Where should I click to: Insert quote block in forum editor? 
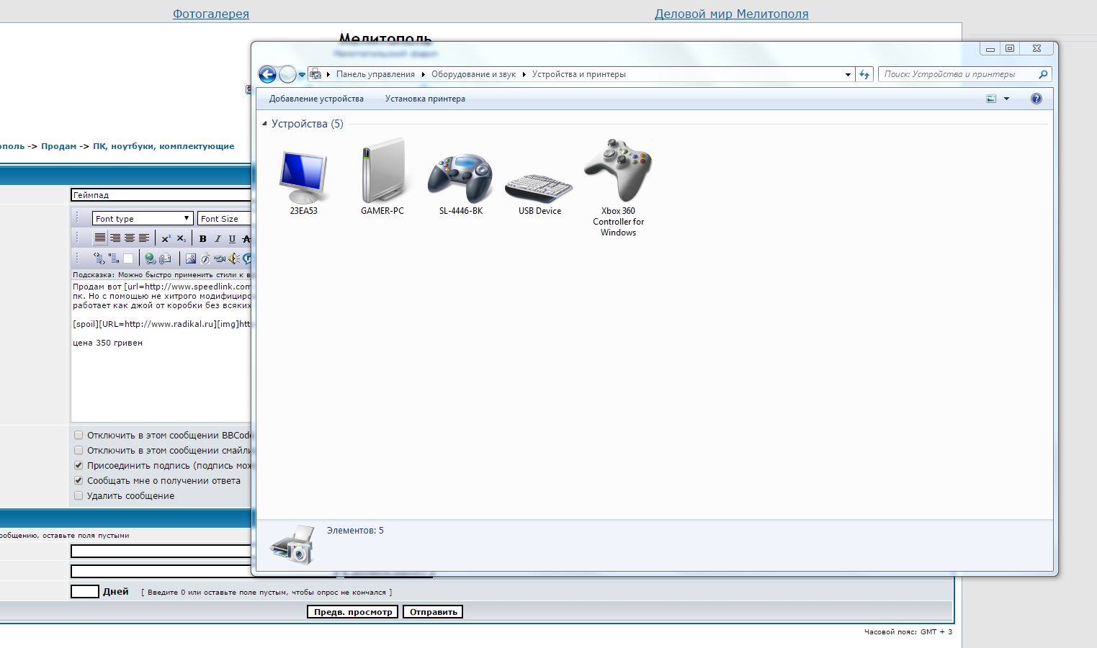pyautogui.click(x=114, y=258)
